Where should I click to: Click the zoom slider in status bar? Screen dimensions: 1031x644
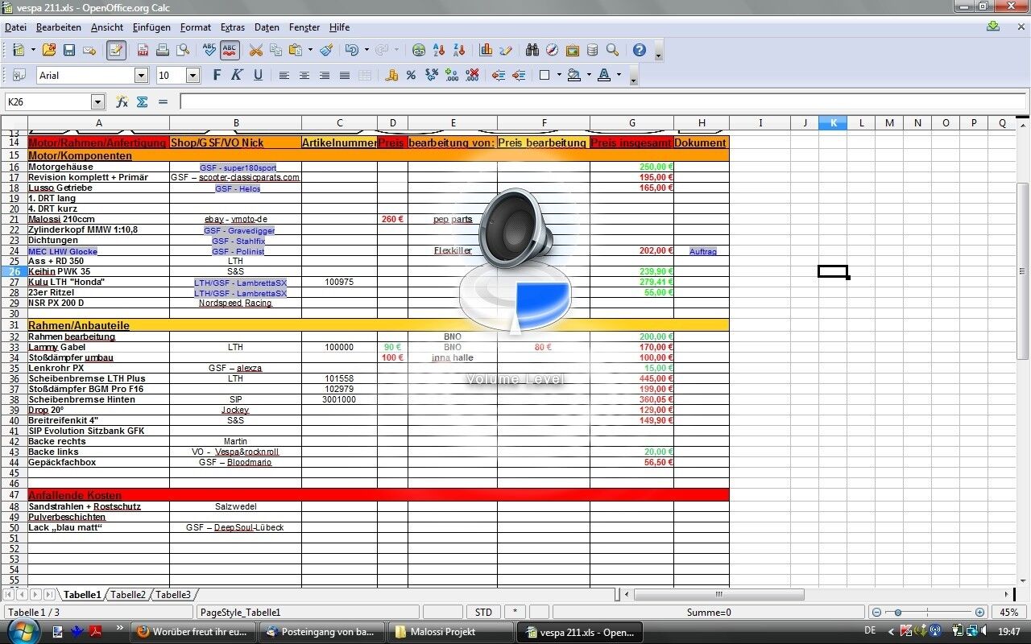point(898,613)
